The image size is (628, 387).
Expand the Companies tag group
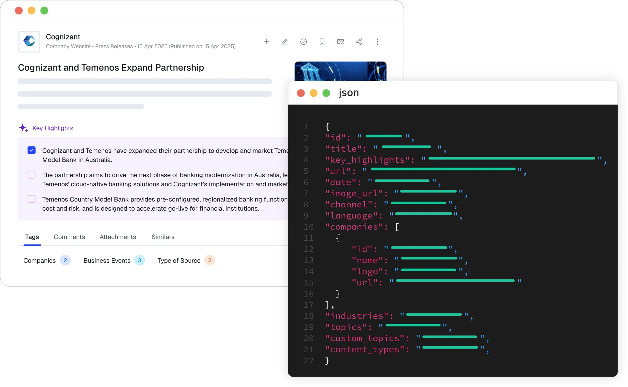(x=47, y=261)
